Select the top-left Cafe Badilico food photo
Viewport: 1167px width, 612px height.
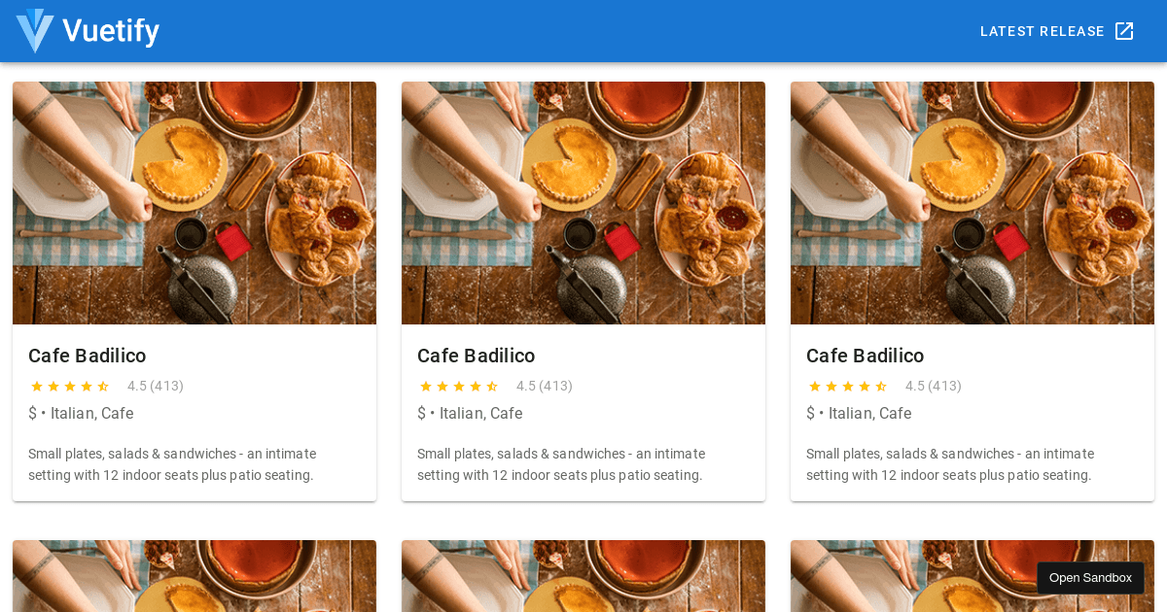pyautogui.click(x=194, y=203)
